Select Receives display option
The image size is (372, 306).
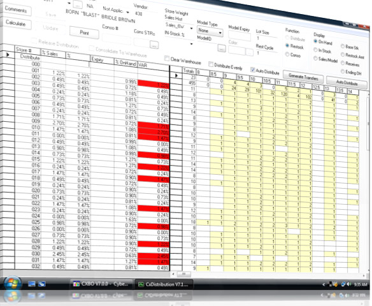[343, 63]
